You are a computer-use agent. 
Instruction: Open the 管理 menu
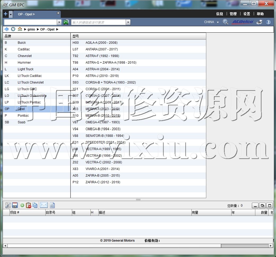(x=233, y=14)
